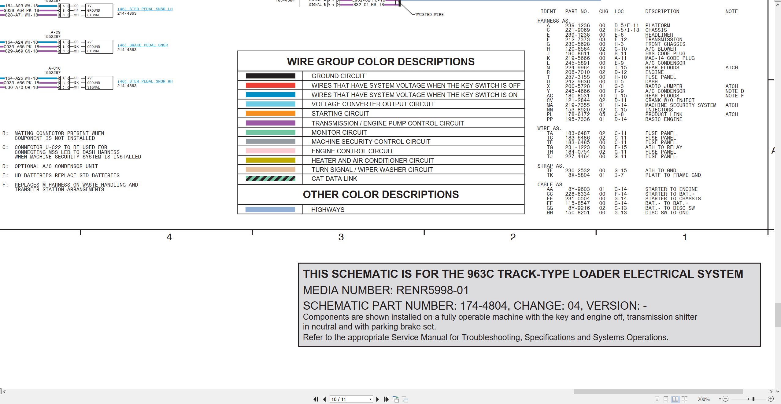Click the striped CAT Data Link swatch
The width and height of the screenshot is (781, 404).
point(270,179)
